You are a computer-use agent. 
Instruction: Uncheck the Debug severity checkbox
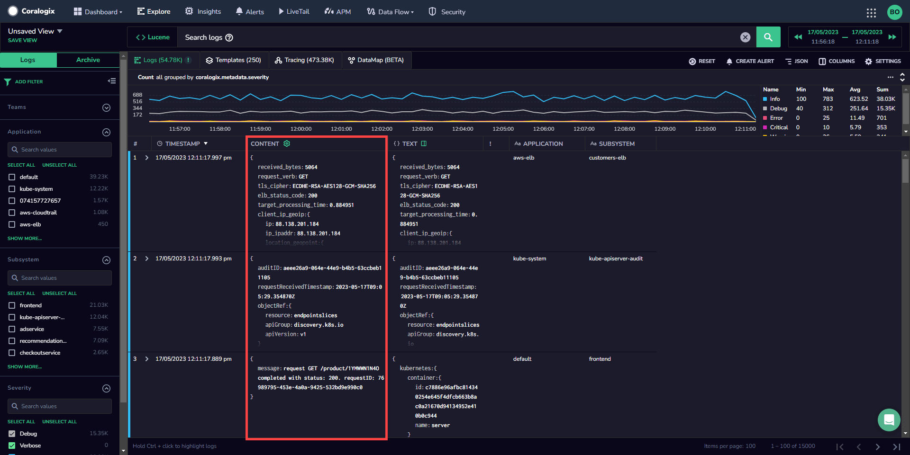[12, 434]
